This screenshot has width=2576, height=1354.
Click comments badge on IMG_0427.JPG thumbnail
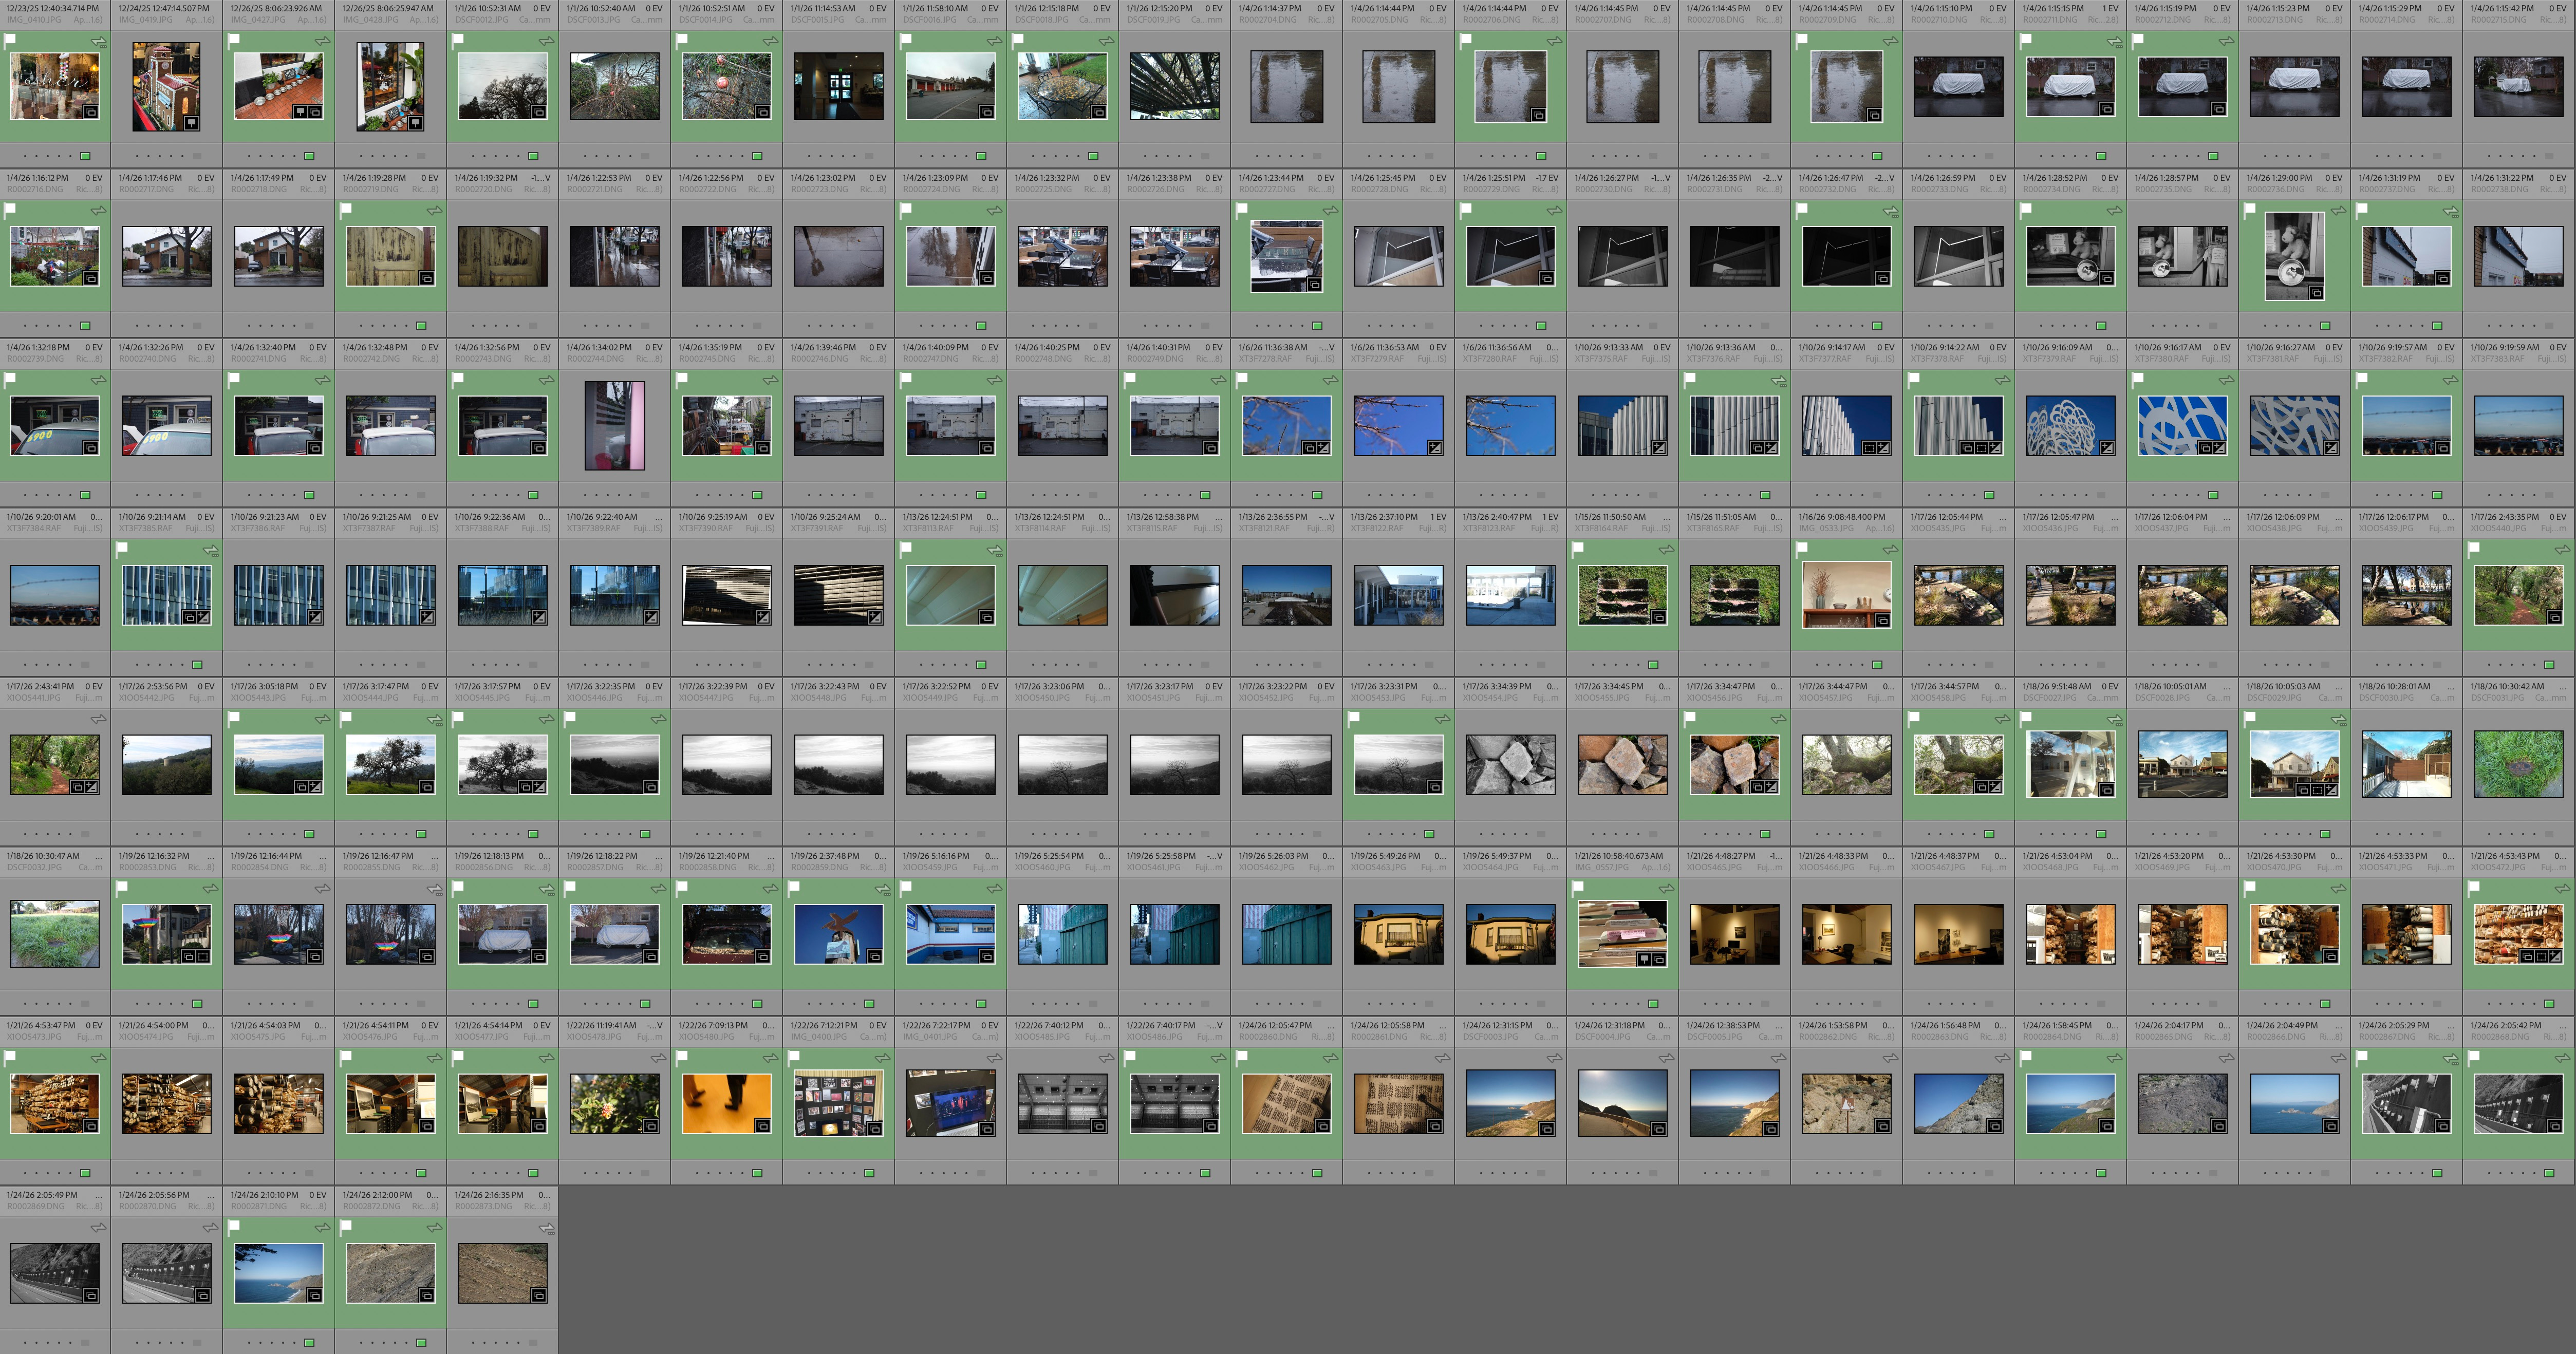click(300, 112)
